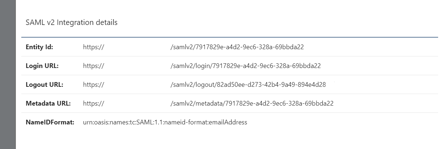Image resolution: width=441 pixels, height=149 pixels.
Task: Click the blank hostname gap in Entity Id row
Action: 137,47
